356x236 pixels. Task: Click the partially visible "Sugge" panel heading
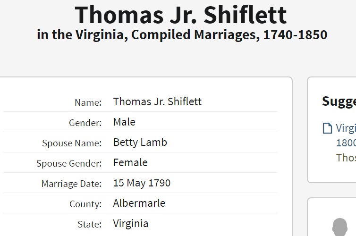[x=339, y=101]
